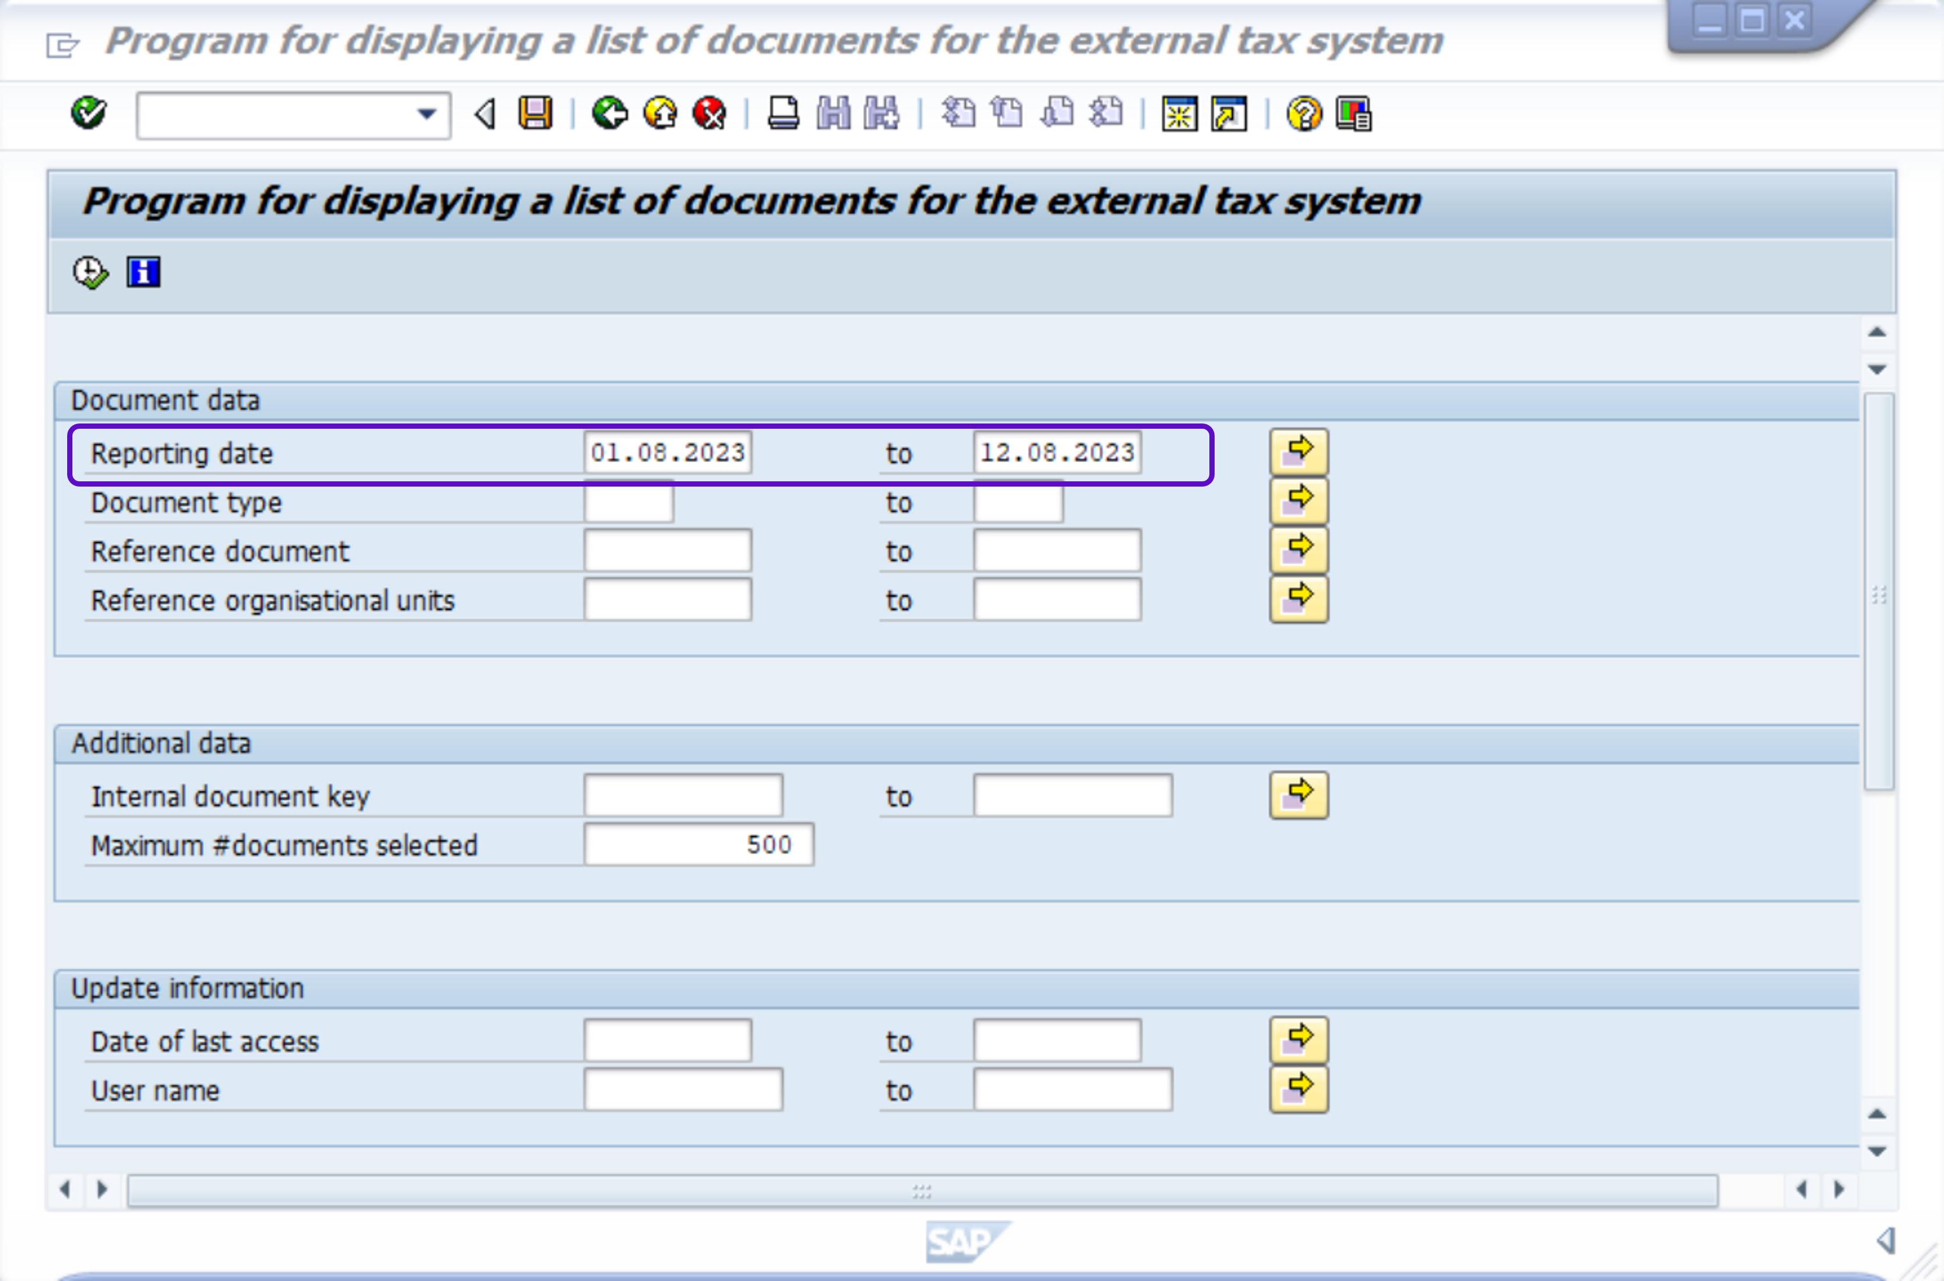The height and width of the screenshot is (1281, 1944).
Task: Click the yellow Exit up-arrow icon
Action: [x=660, y=113]
